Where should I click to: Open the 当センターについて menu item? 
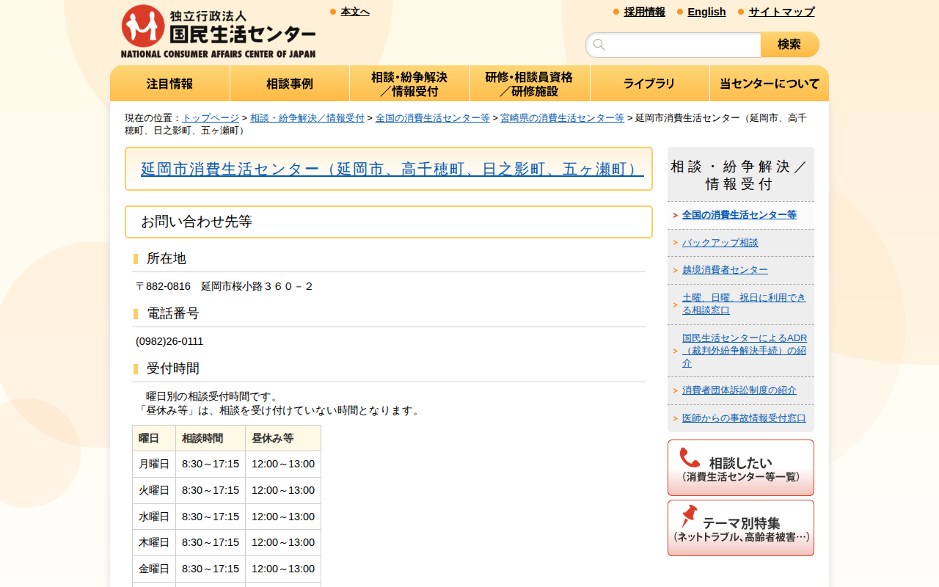[769, 83]
